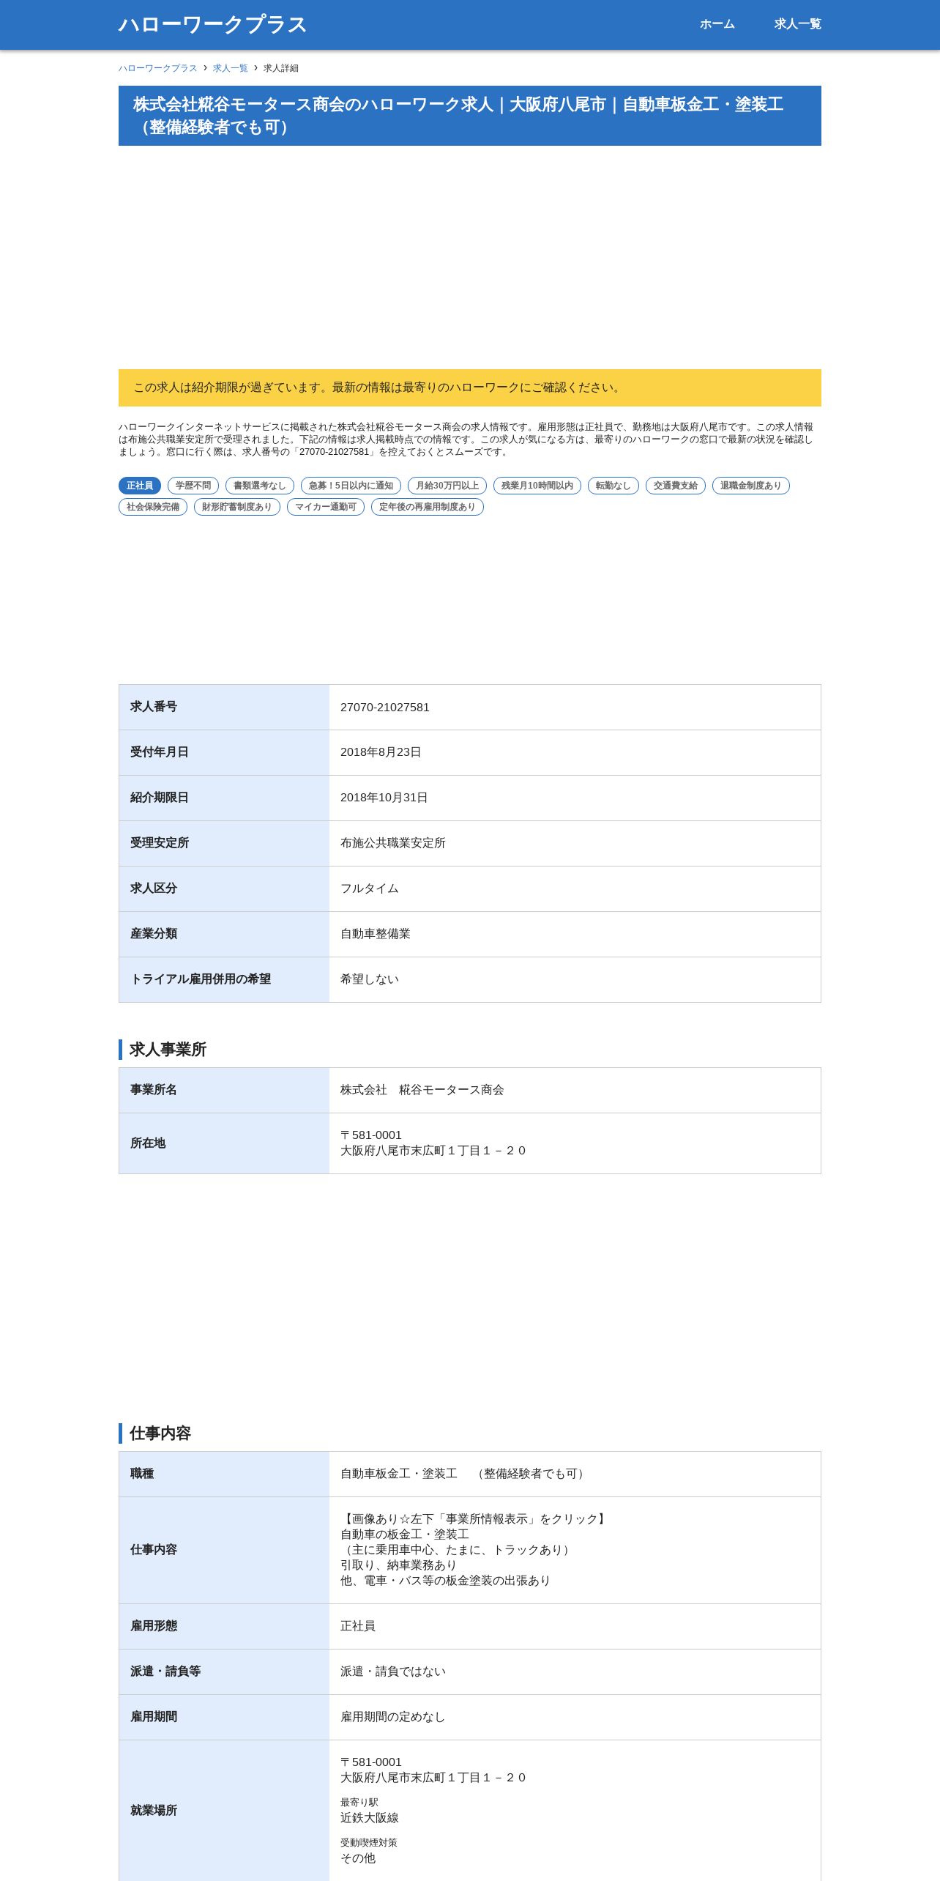This screenshot has width=940, height=1881.
Task: Click the 雇用期間の定めなし value
Action: coord(393,1718)
